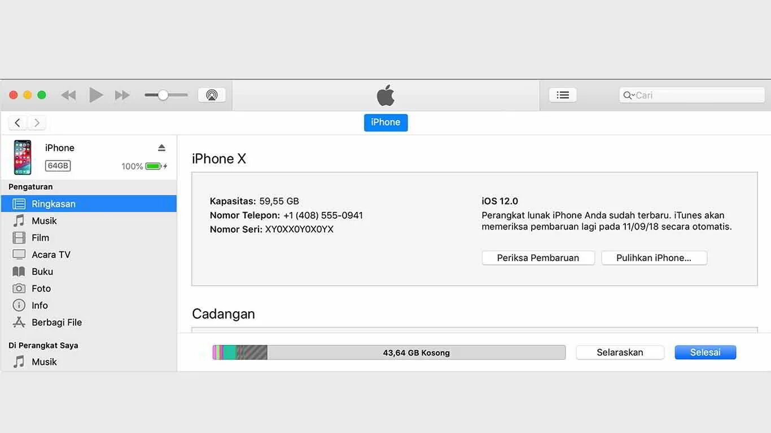771x433 pixels.
Task: Click the teal segment of the storage bar
Action: click(229, 352)
